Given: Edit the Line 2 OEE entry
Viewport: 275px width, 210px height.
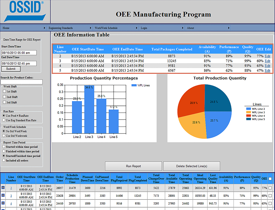Looking at the screenshot, I should (268, 56).
